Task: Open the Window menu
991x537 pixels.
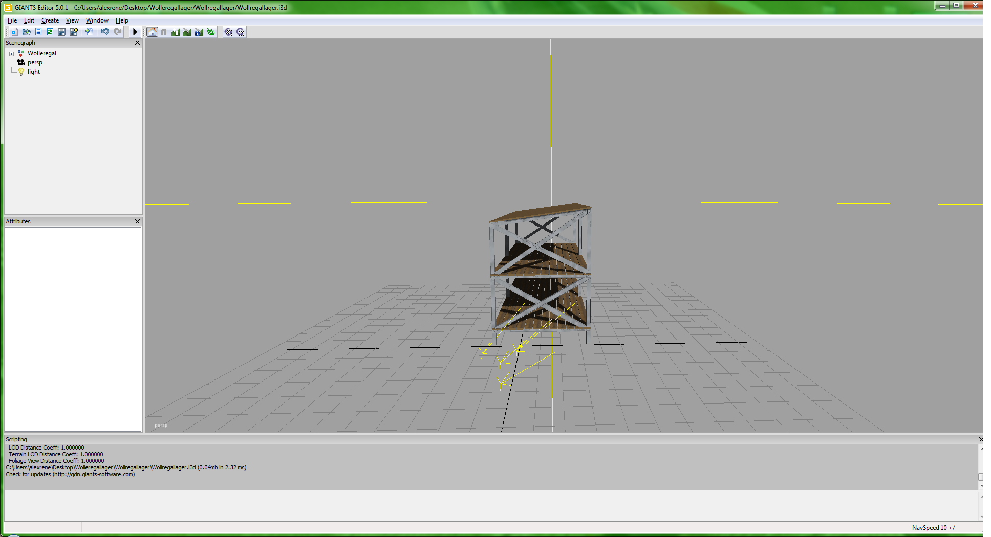Action: (x=97, y=20)
